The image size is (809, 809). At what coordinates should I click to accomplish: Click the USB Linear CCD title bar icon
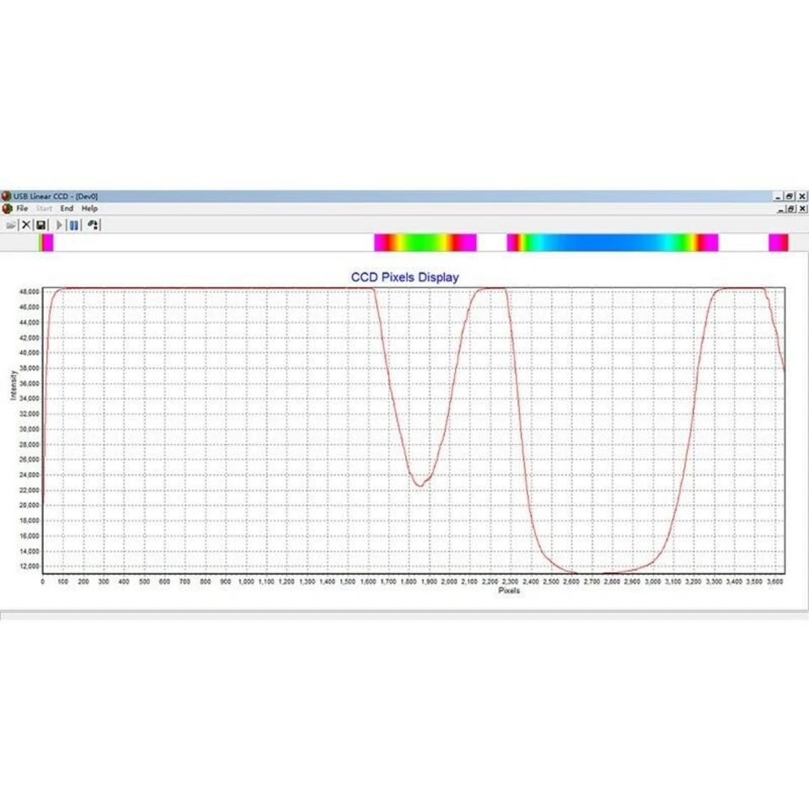[x=6, y=196]
